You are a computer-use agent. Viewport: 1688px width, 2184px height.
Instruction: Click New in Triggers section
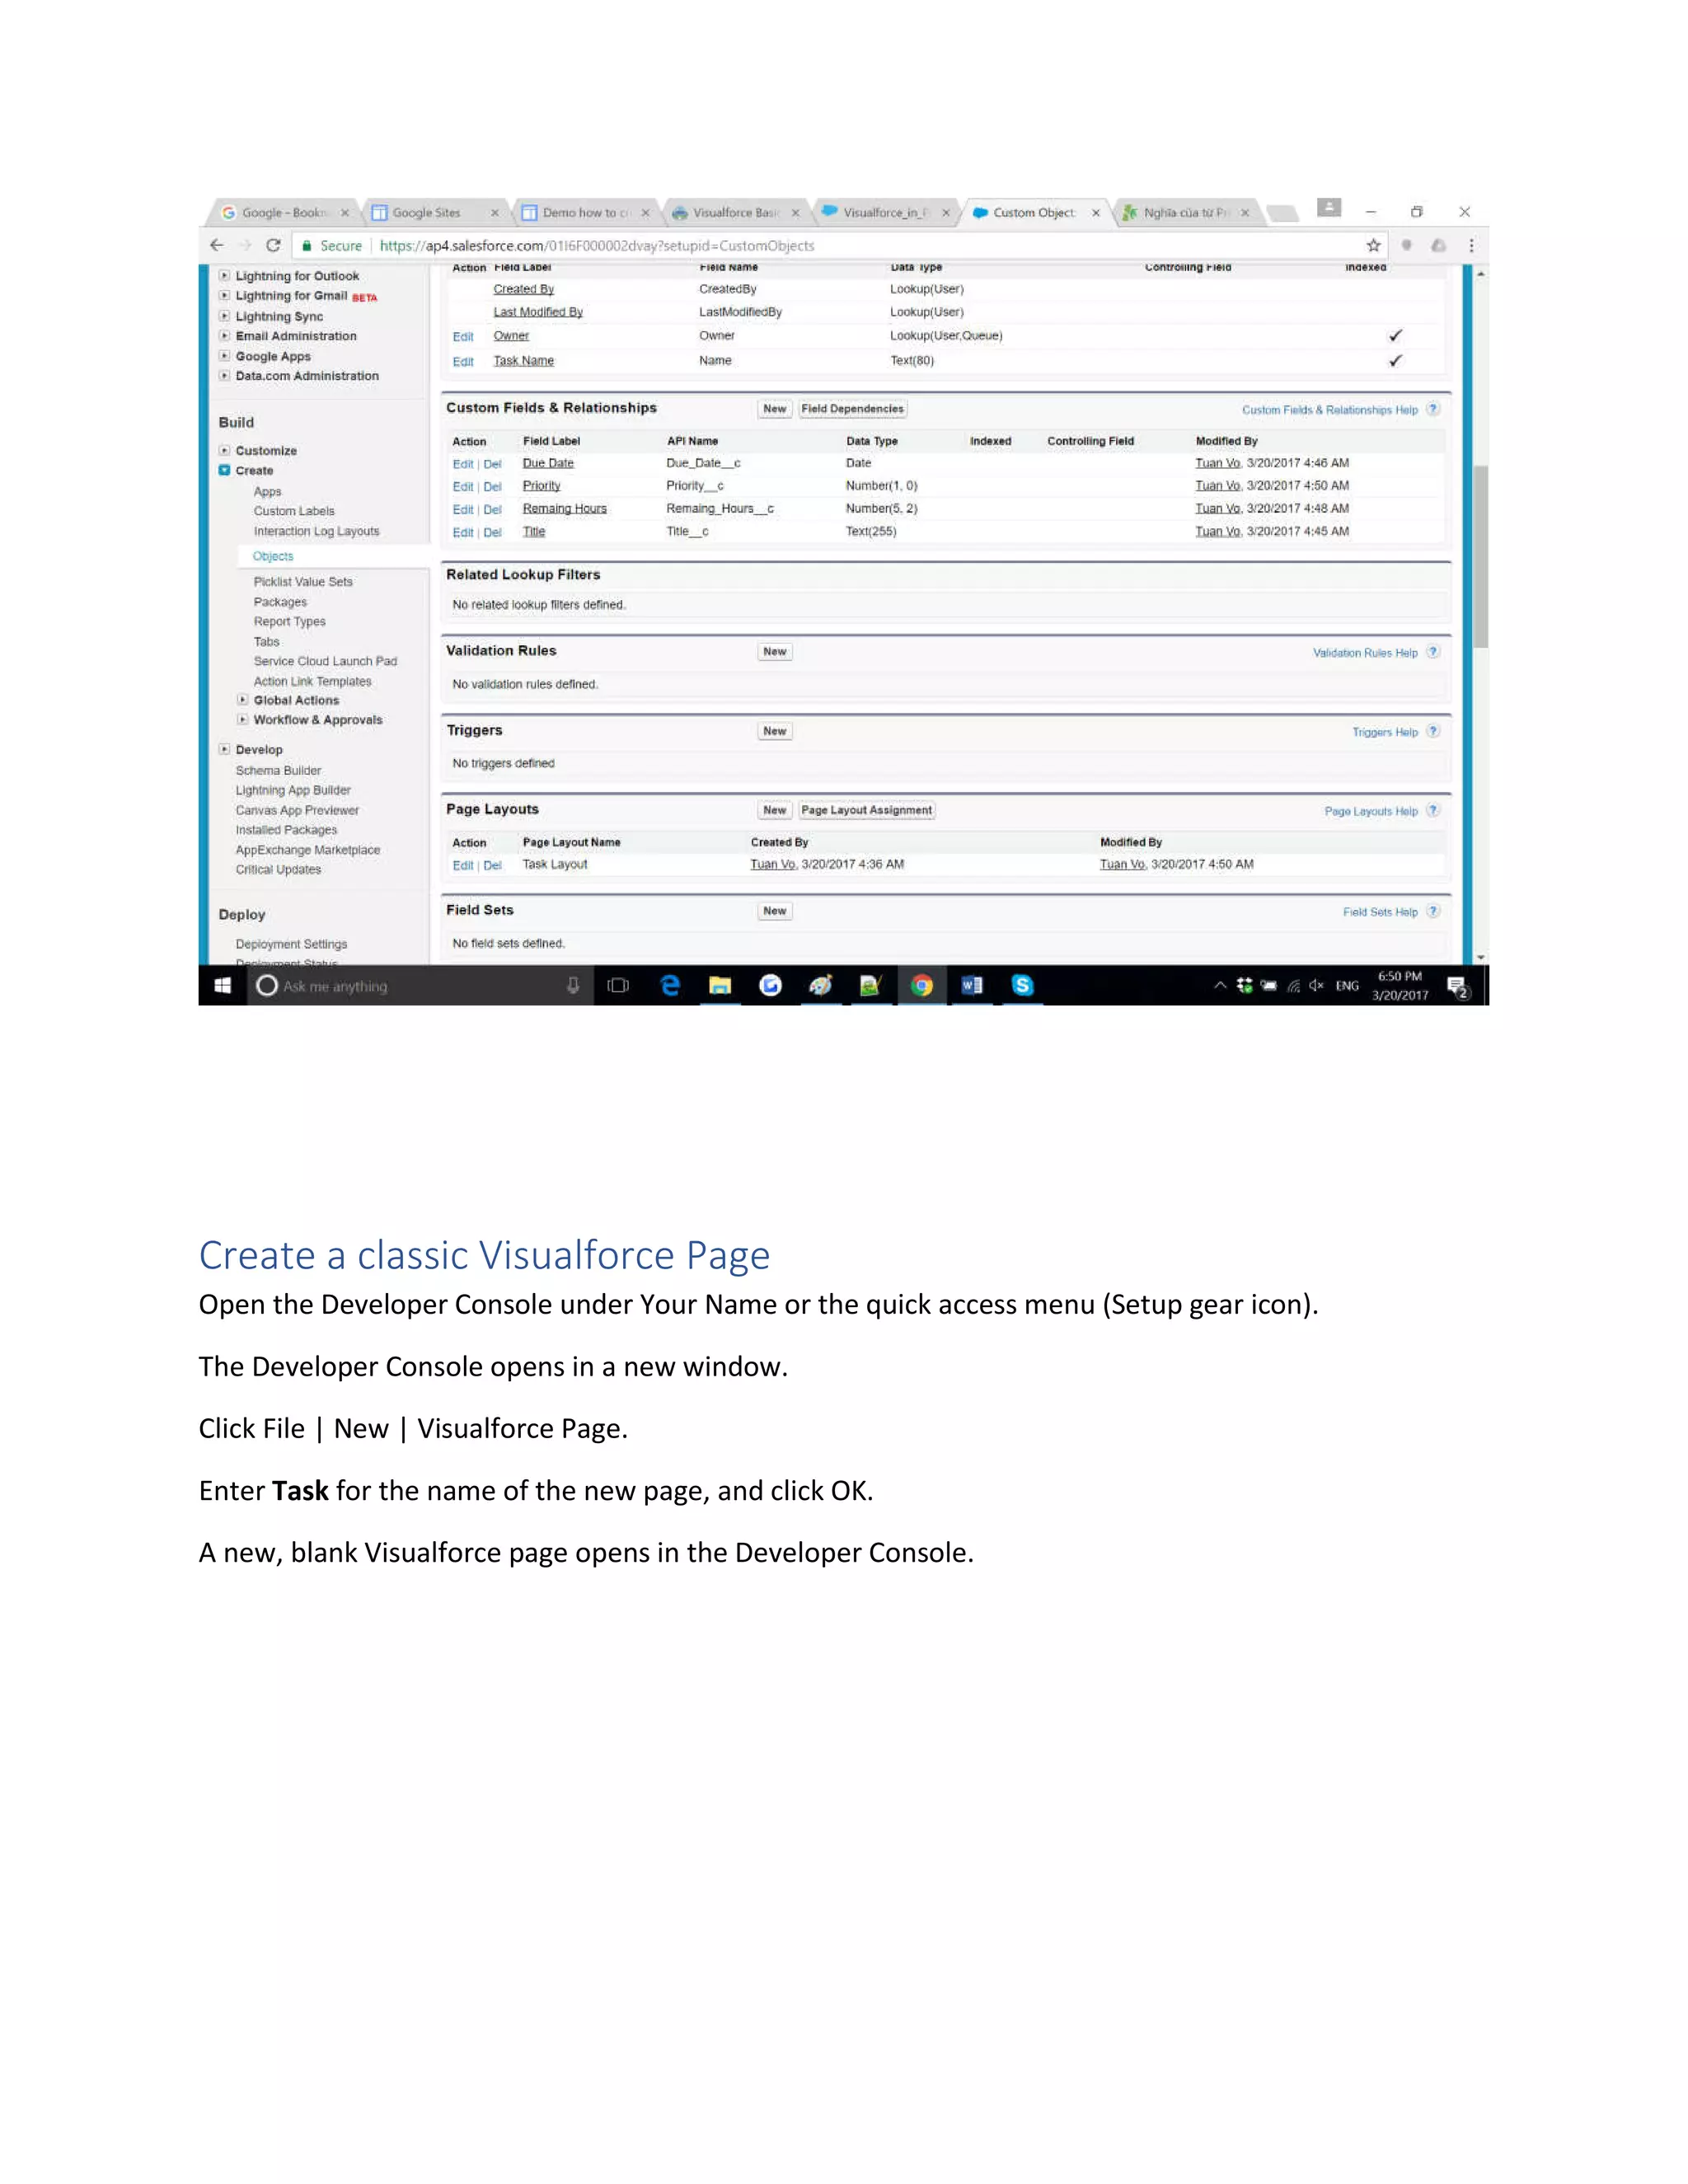click(x=775, y=731)
